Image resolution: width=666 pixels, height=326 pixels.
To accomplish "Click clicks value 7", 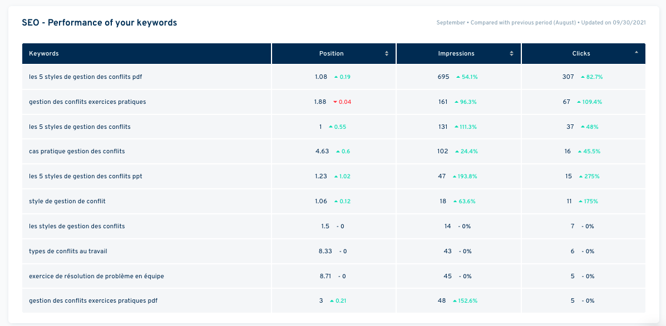I will (x=573, y=227).
